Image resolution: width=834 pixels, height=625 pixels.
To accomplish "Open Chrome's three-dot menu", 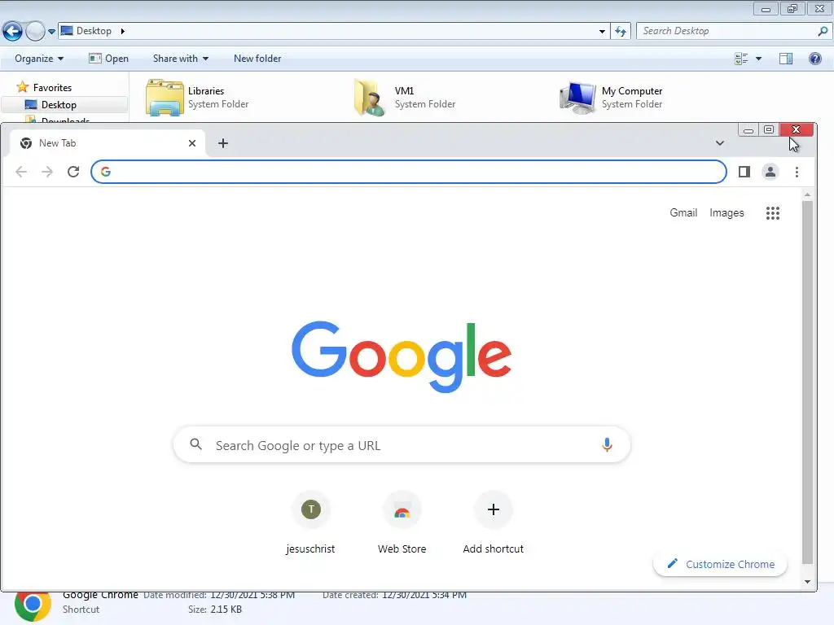I will pos(797,172).
